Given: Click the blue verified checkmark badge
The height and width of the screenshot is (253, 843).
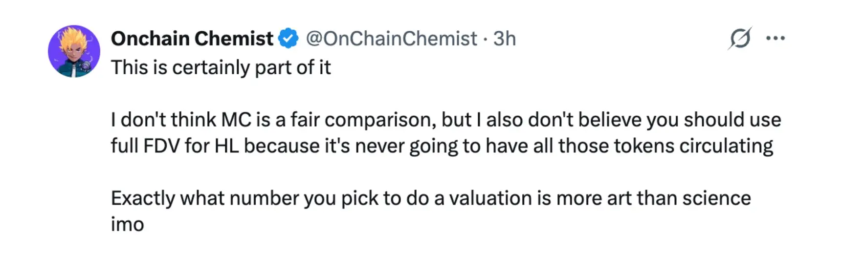Looking at the screenshot, I should tap(288, 39).
